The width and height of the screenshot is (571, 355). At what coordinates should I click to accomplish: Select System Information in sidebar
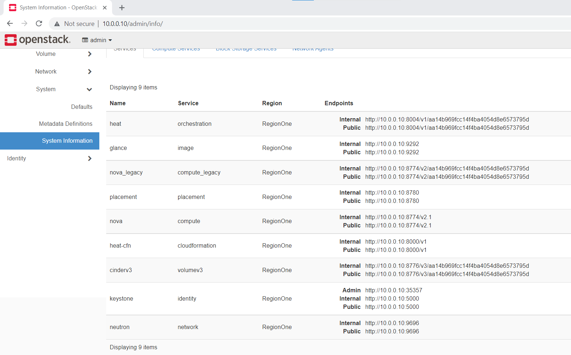67,141
